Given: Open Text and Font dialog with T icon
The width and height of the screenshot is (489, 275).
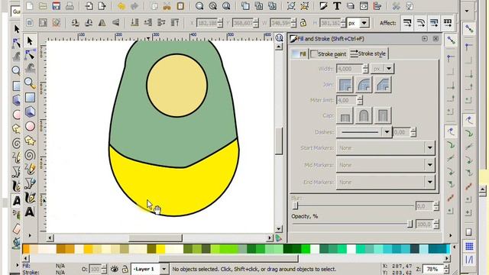Looking at the screenshot, I should [337, 6].
